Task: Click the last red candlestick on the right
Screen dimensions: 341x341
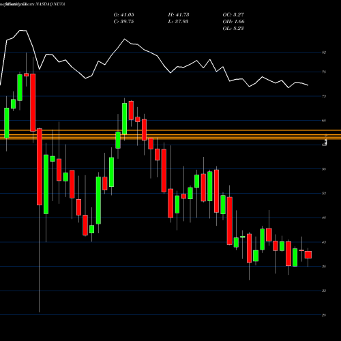Action: click(308, 254)
